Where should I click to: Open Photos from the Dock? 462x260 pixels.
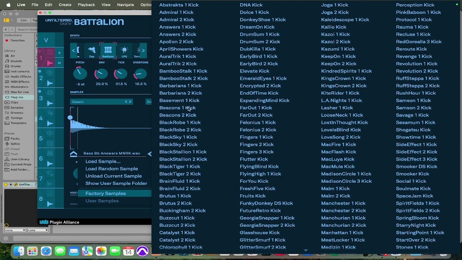[x=101, y=251]
